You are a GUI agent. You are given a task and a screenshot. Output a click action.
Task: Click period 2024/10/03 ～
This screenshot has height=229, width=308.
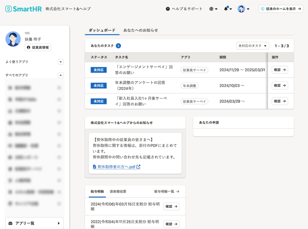tap(232, 86)
